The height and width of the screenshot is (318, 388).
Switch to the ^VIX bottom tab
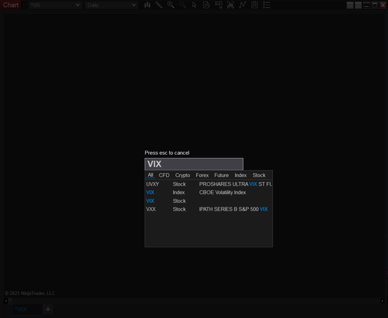27,309
